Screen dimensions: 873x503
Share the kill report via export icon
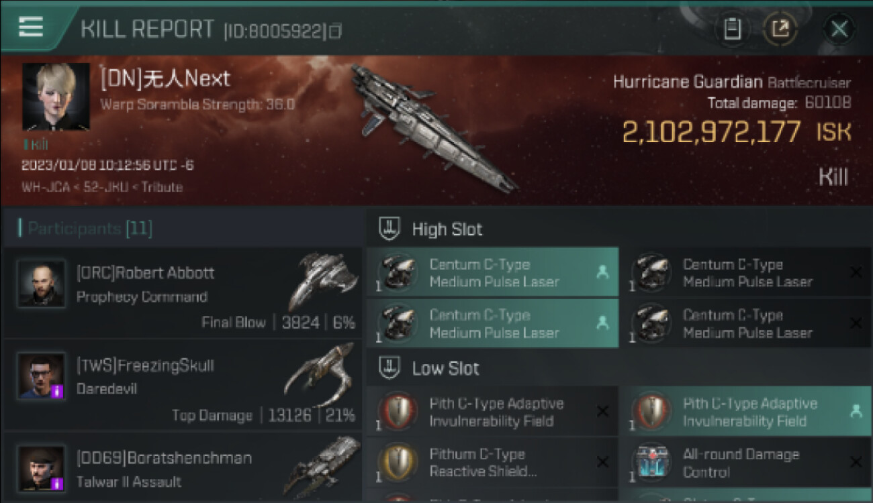click(x=780, y=29)
